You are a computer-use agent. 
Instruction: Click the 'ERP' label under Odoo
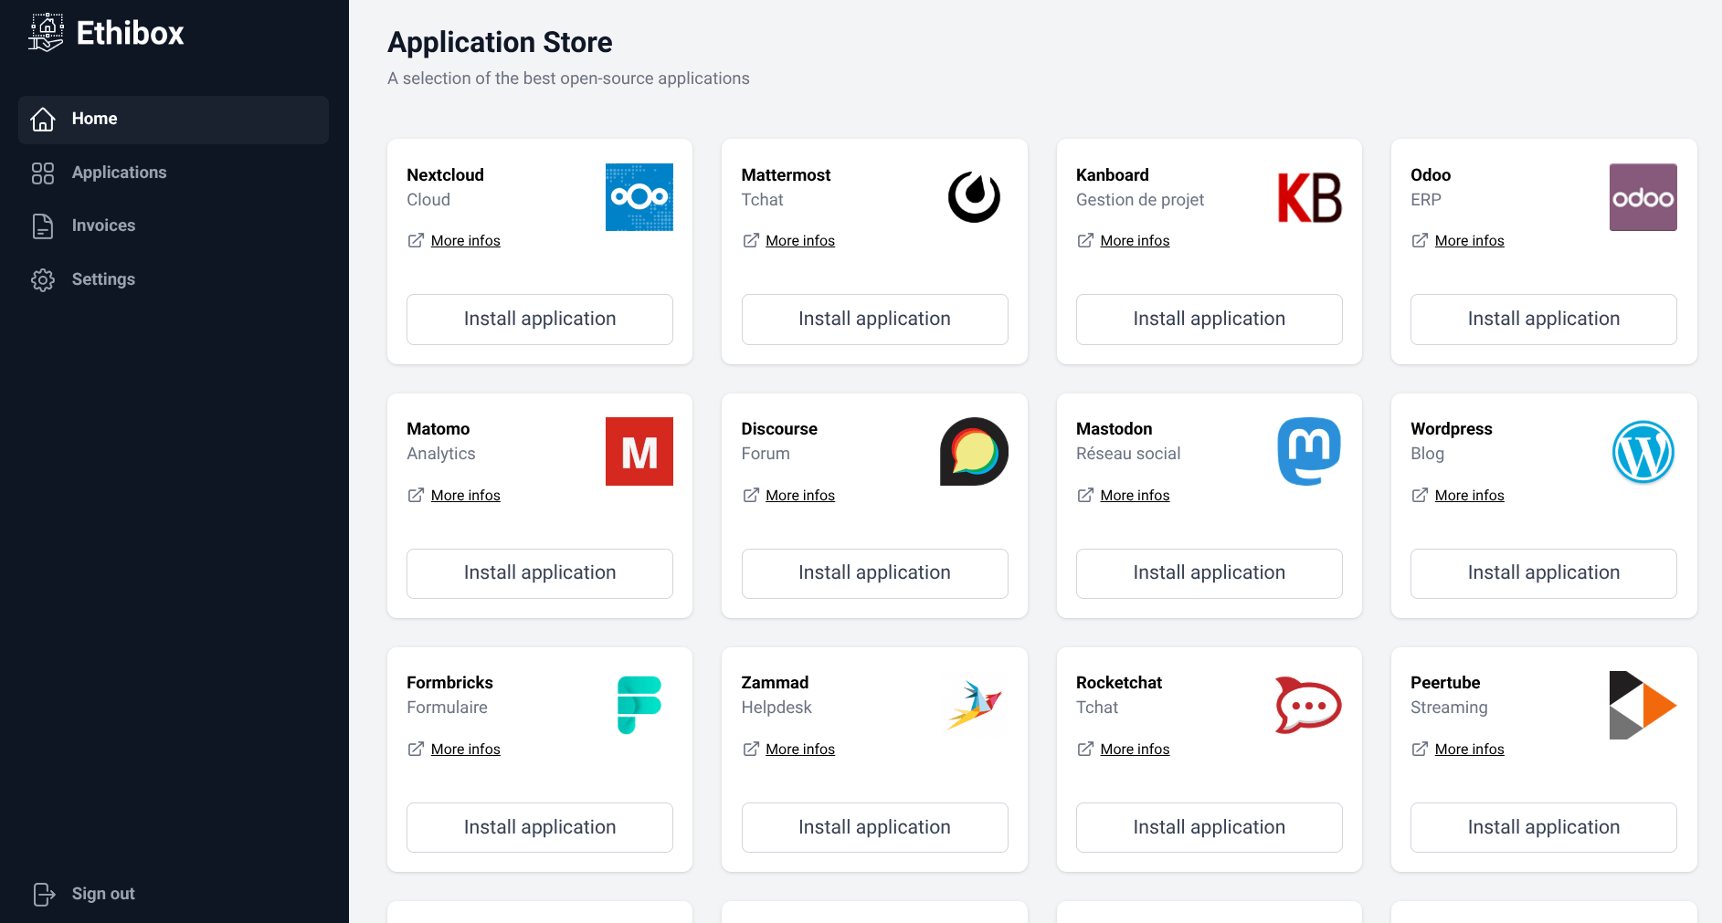pyautogui.click(x=1426, y=200)
